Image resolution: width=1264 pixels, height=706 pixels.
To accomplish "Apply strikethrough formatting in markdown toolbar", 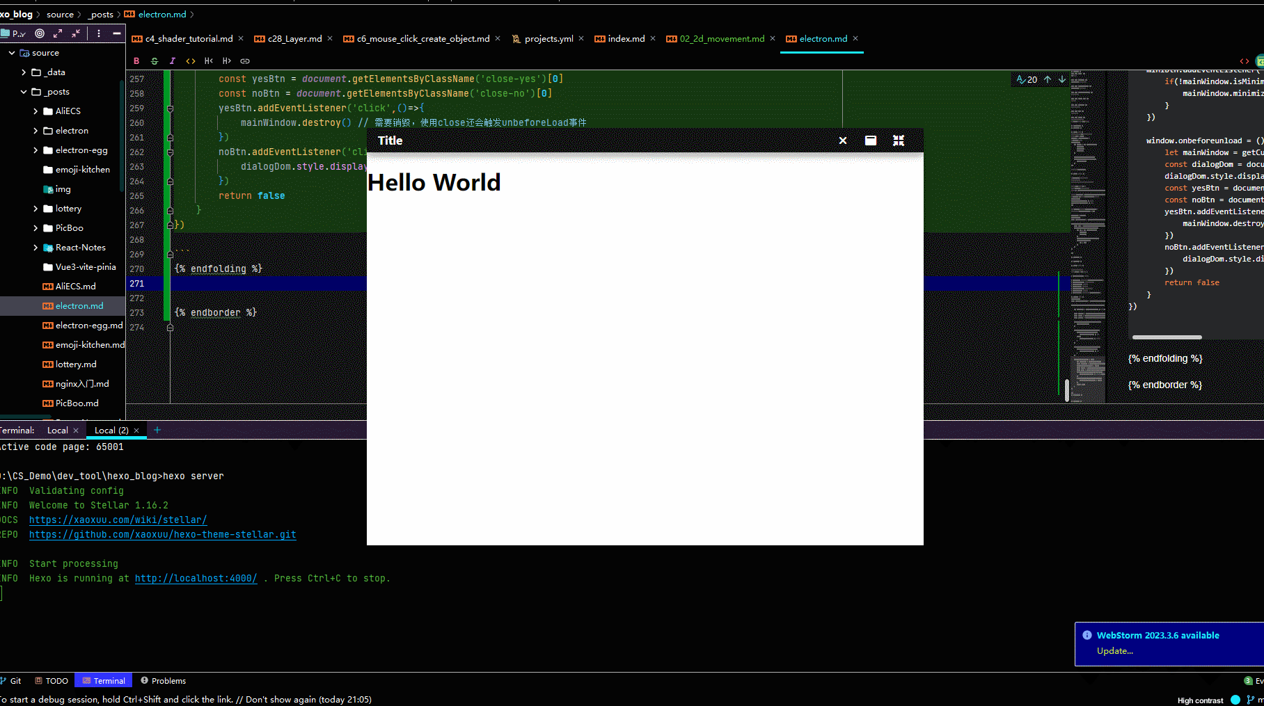I will (x=155, y=61).
